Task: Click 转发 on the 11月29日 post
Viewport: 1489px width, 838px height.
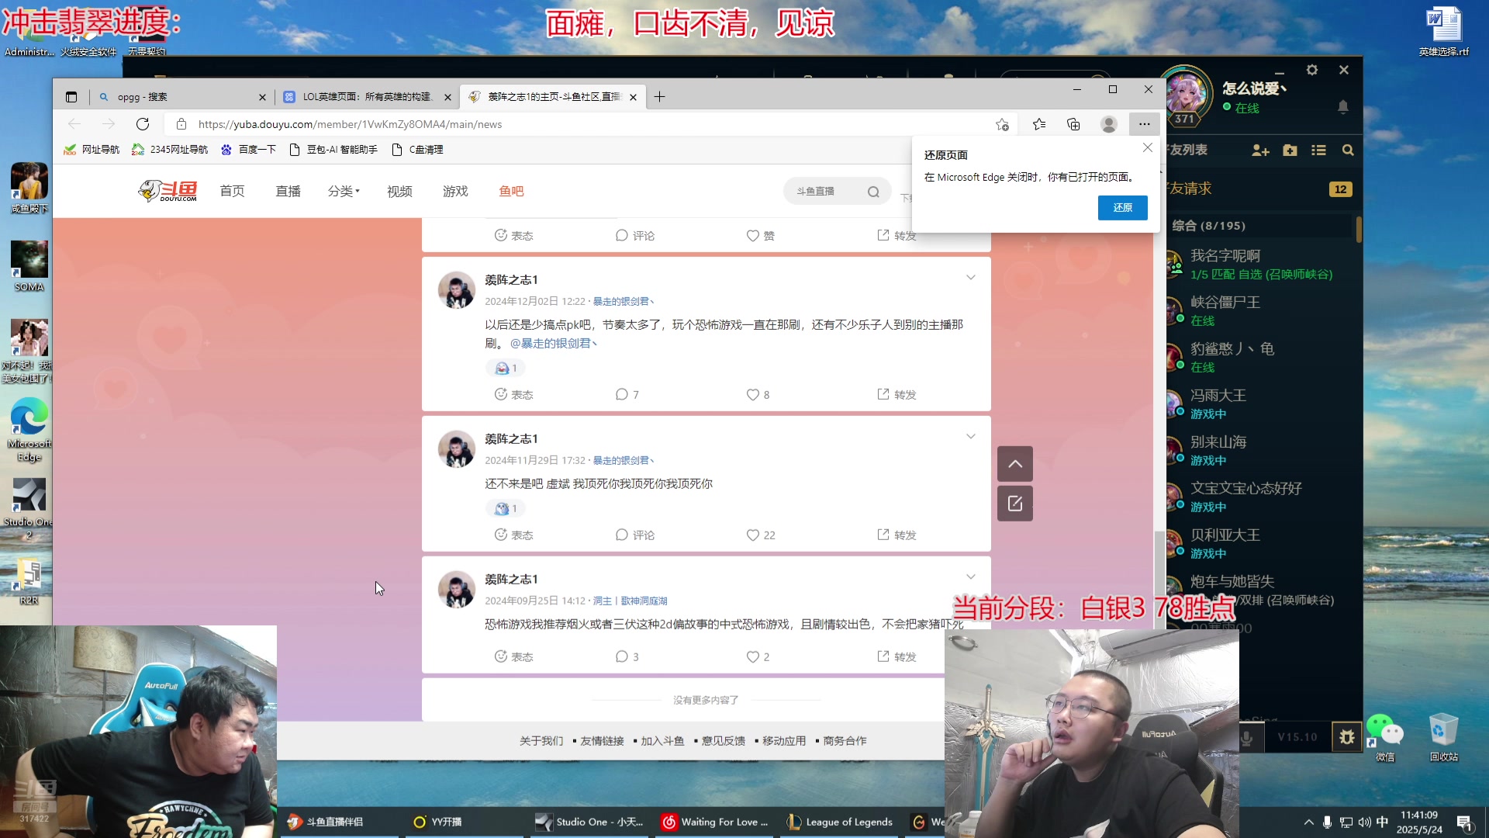Action: (x=897, y=535)
